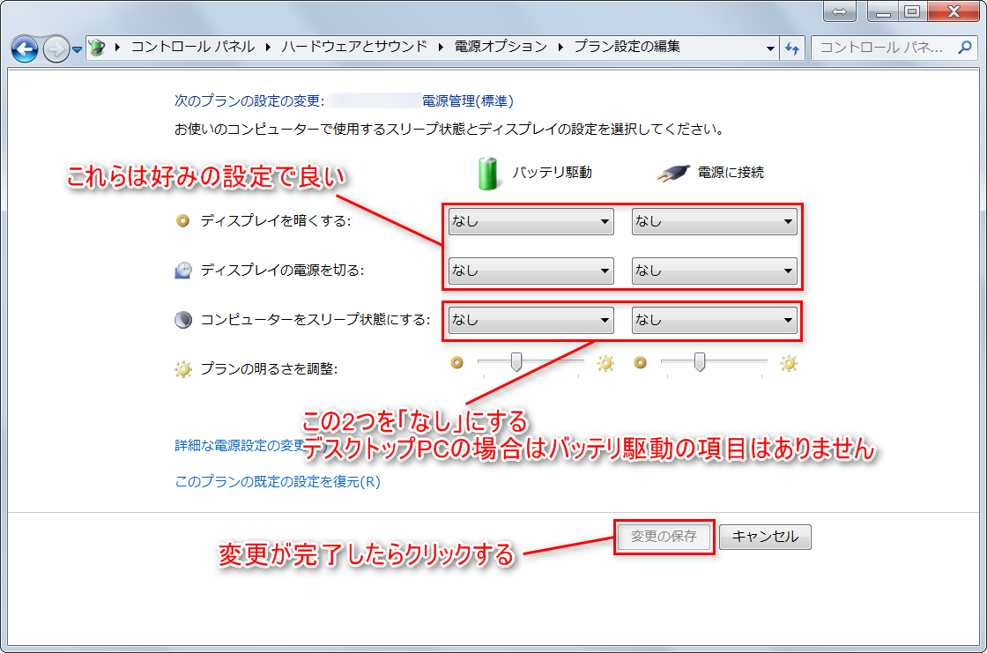Click the バッテリ駆動 column label
Screen dimensions: 987x653
click(552, 173)
